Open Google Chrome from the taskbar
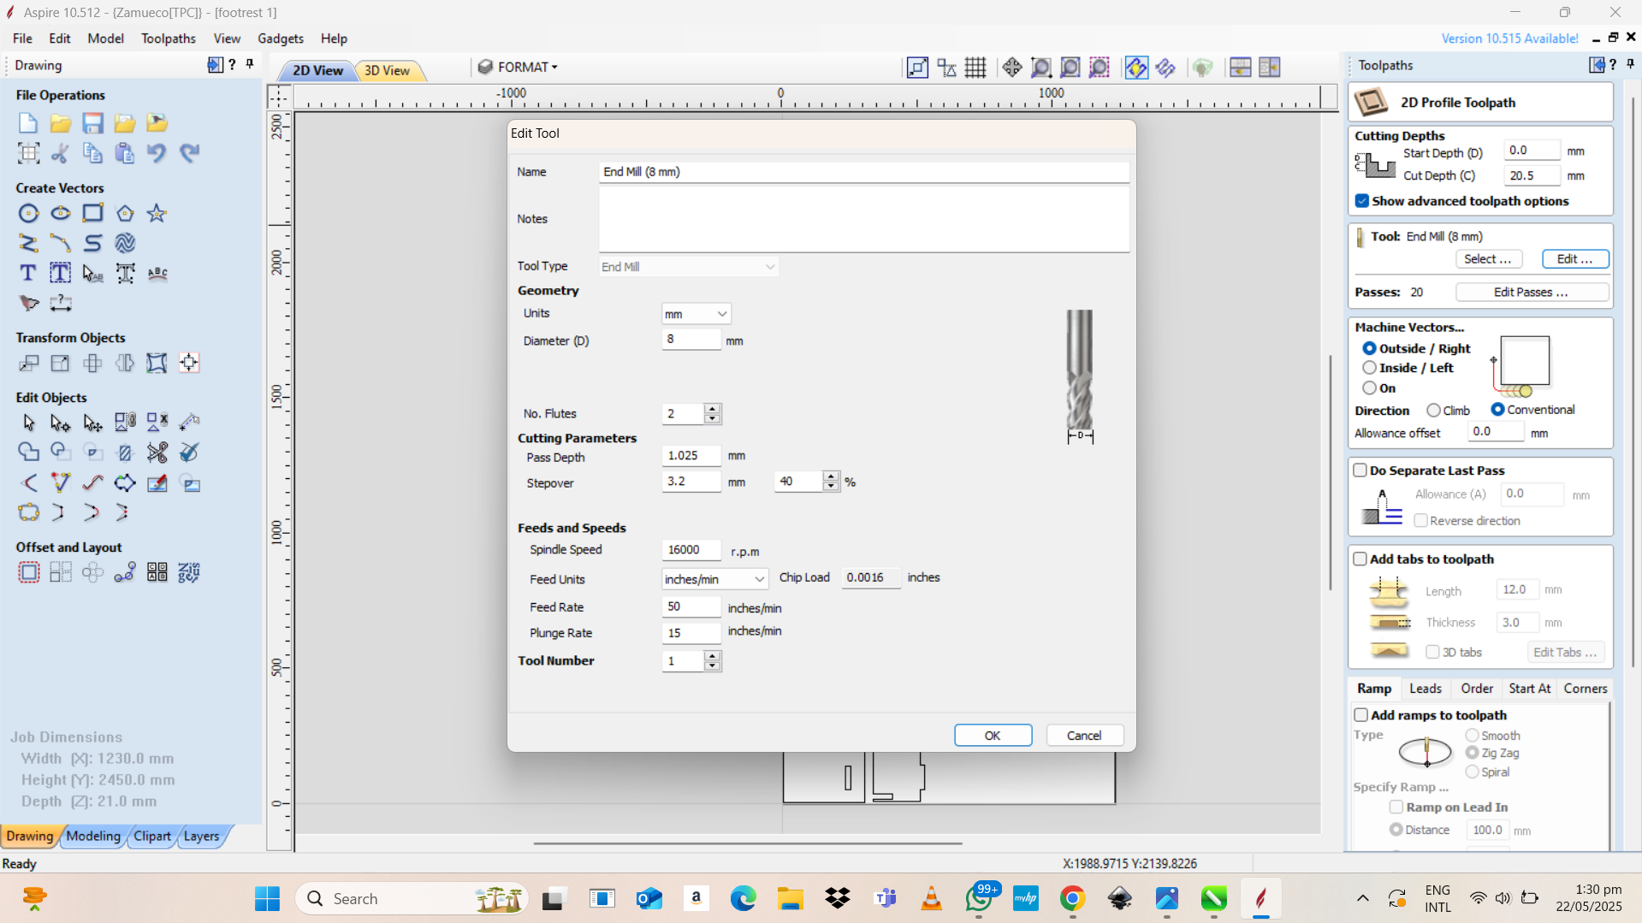The width and height of the screenshot is (1642, 923). [x=1072, y=898]
